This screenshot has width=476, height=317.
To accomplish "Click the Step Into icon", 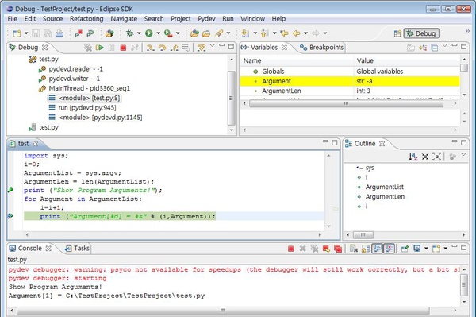I will tap(150, 48).
